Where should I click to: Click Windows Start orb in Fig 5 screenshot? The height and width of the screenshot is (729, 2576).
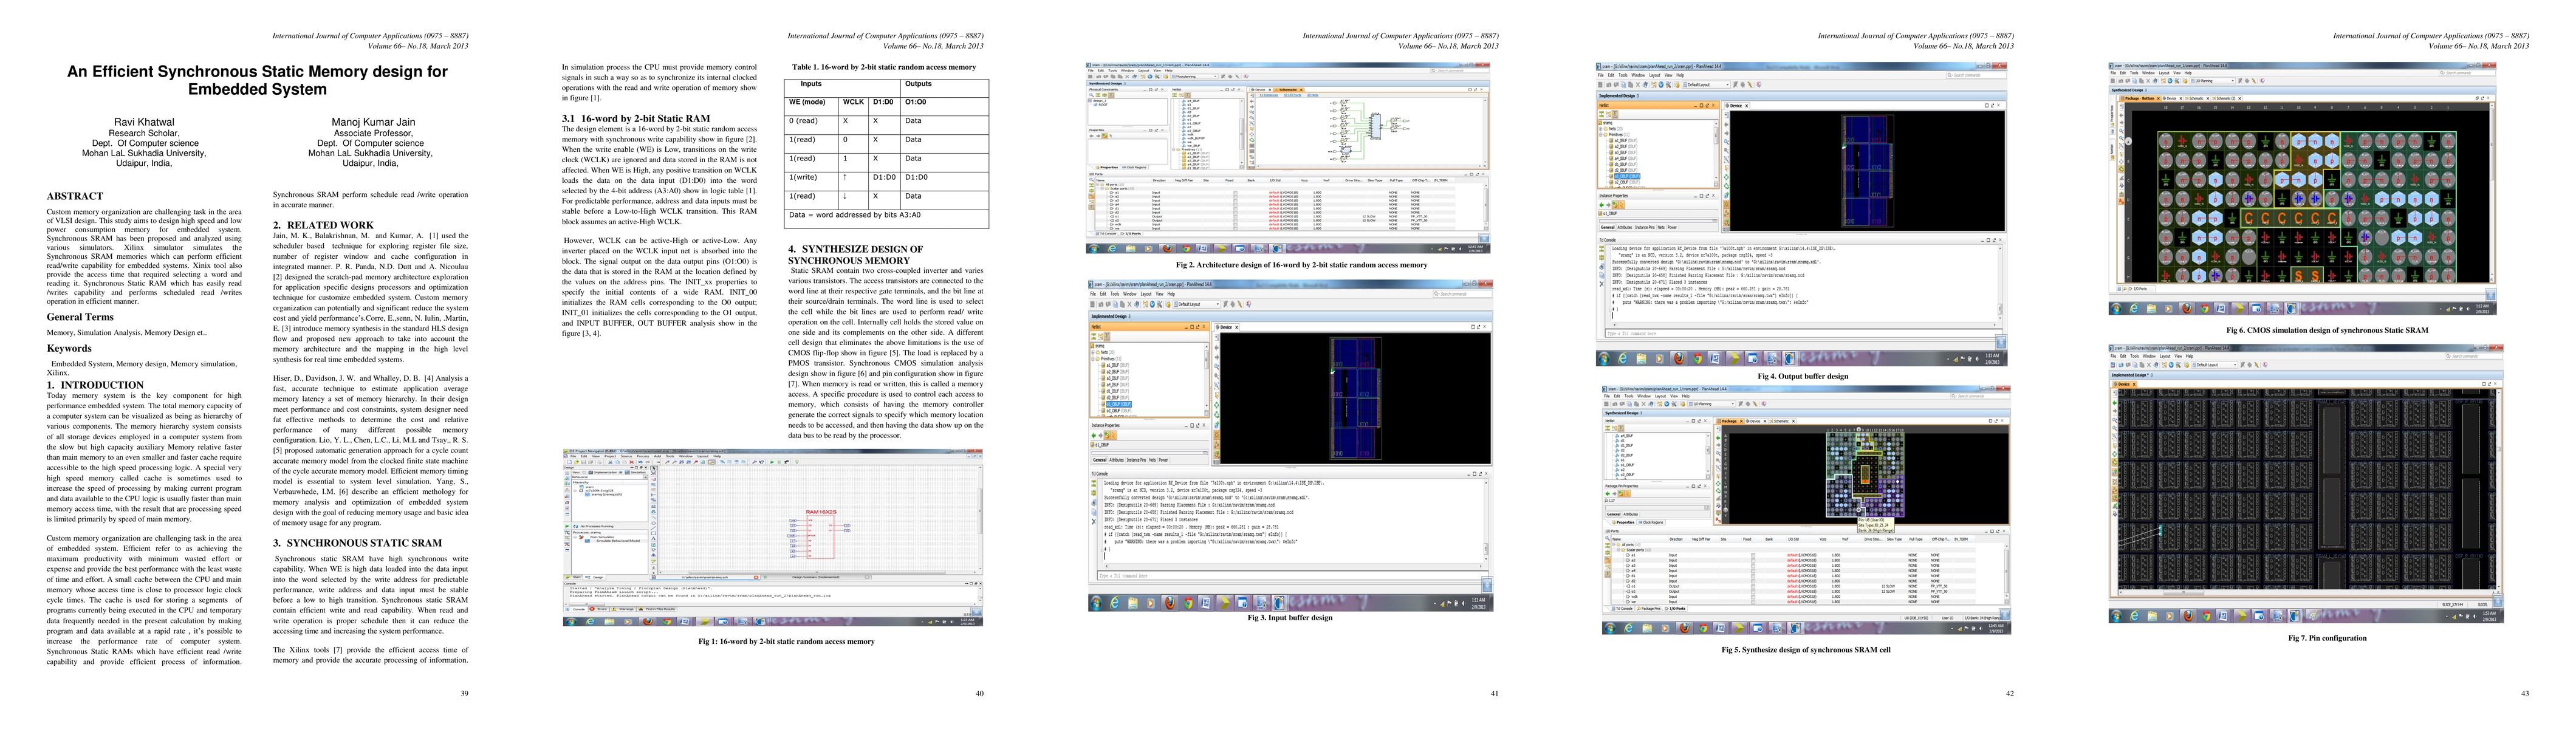[x=1610, y=628]
